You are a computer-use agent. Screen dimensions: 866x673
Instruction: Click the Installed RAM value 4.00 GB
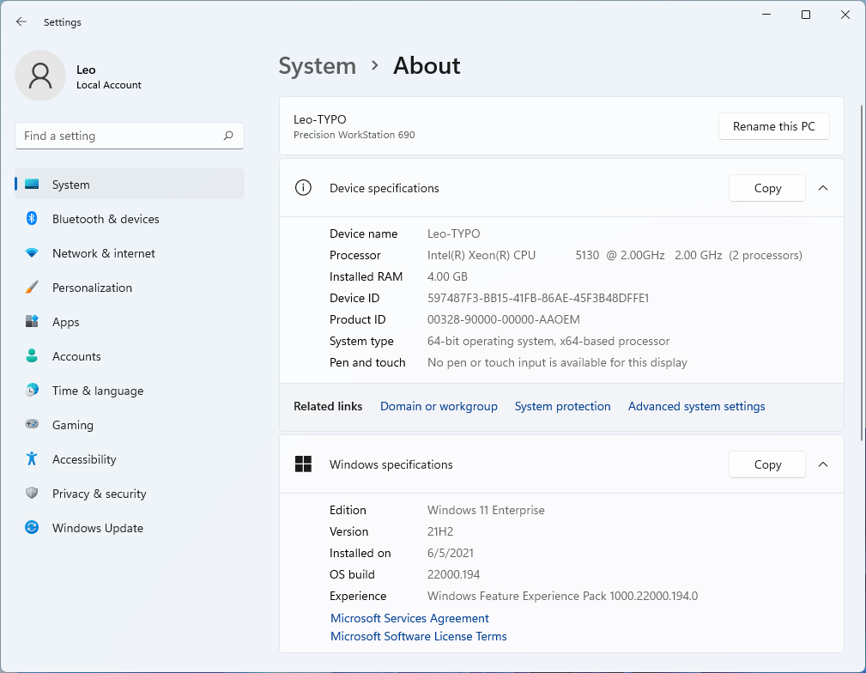pyautogui.click(x=447, y=276)
